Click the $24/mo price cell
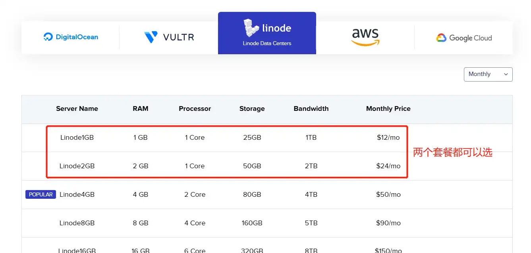This screenshot has width=531, height=253. point(388,166)
